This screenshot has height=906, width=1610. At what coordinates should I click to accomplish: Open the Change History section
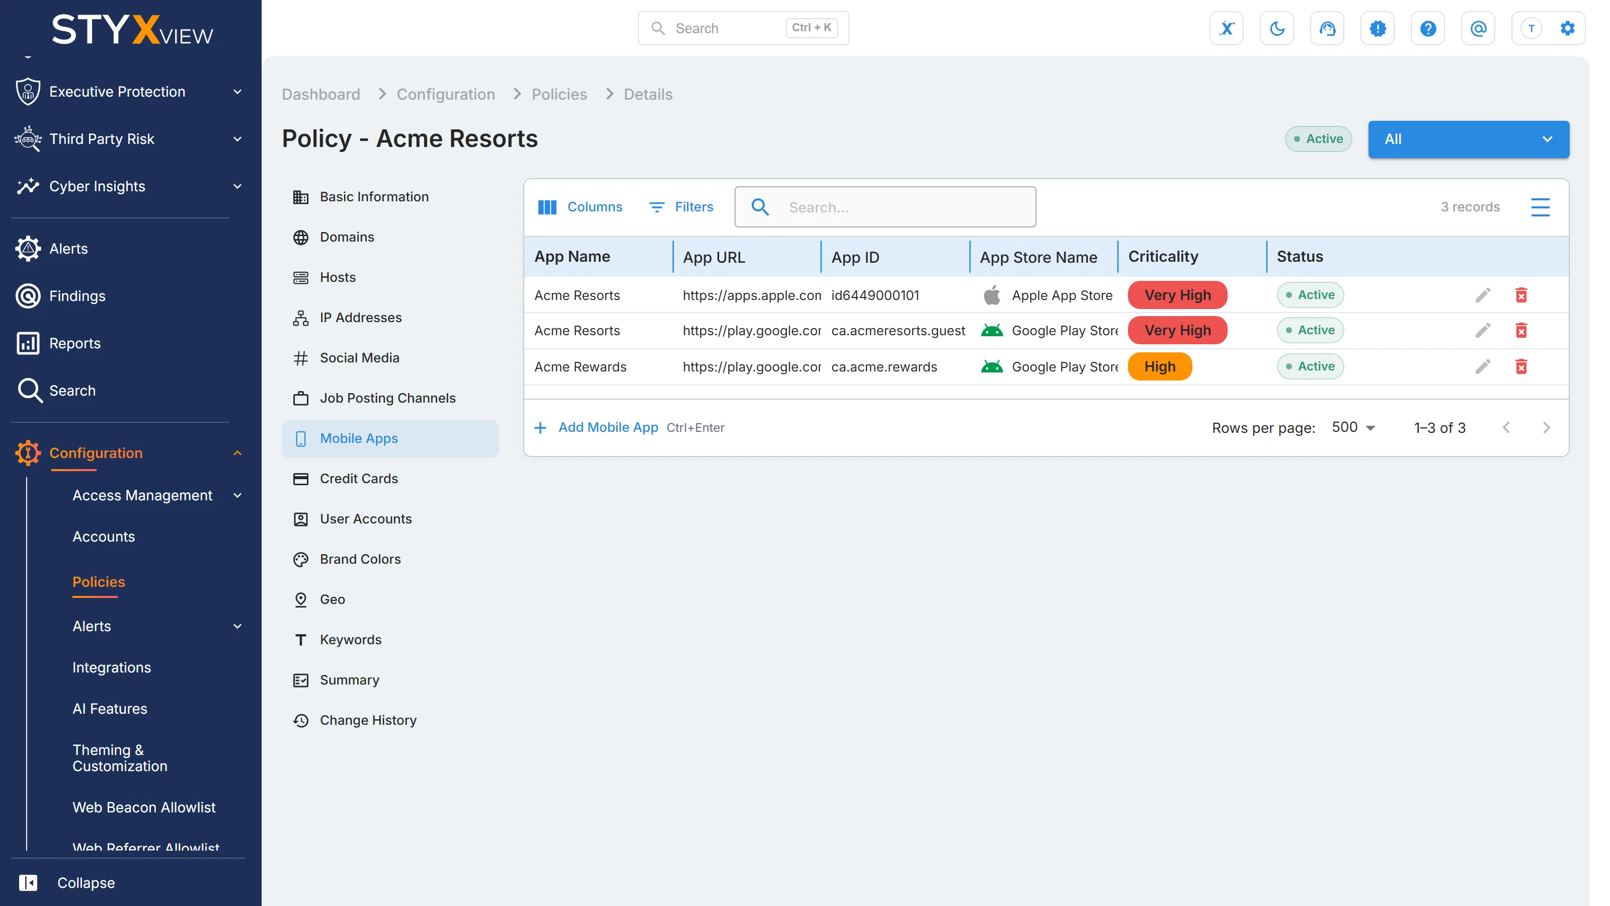tap(390, 720)
